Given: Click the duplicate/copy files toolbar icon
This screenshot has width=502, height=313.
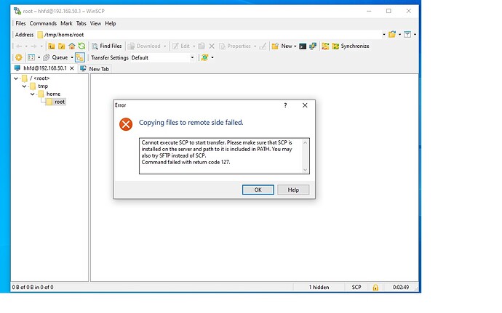Looking at the screenshot, I should tap(202, 46).
